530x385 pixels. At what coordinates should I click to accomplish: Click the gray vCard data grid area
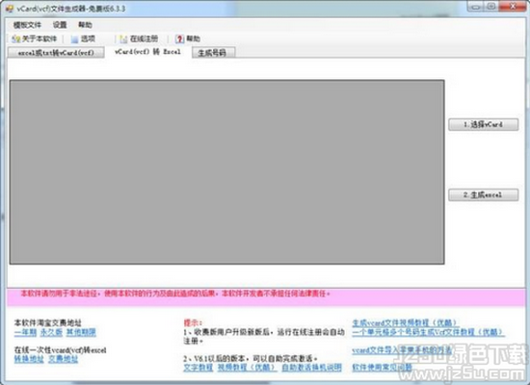226,172
